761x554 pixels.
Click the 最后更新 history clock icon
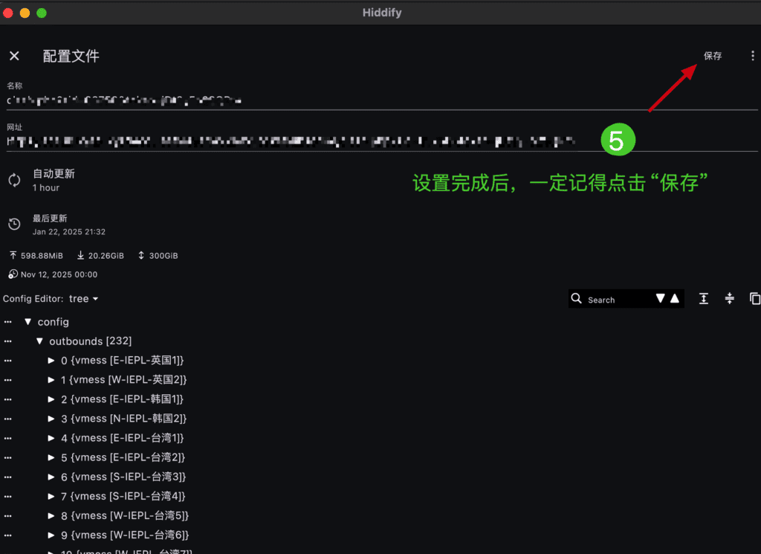(14, 224)
